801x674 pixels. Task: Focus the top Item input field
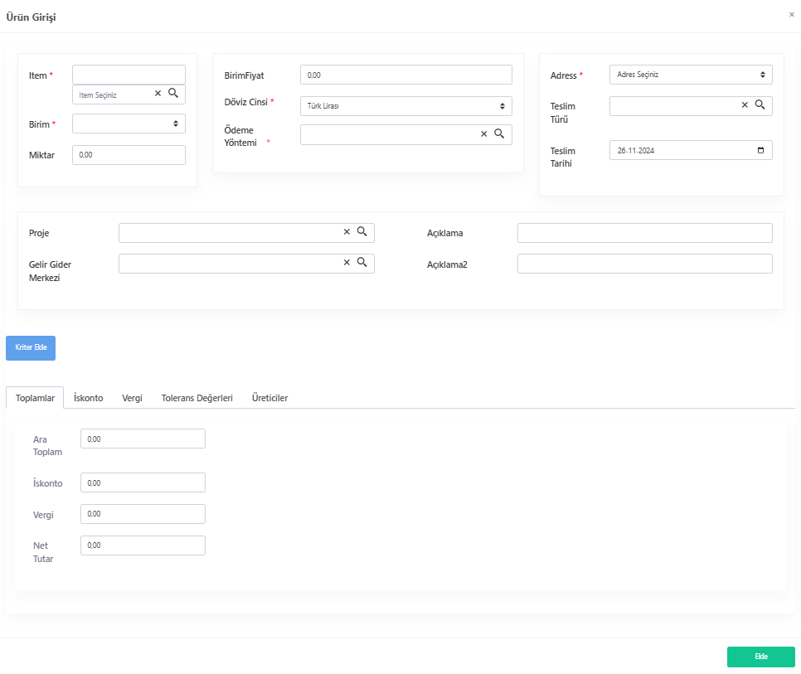(129, 75)
